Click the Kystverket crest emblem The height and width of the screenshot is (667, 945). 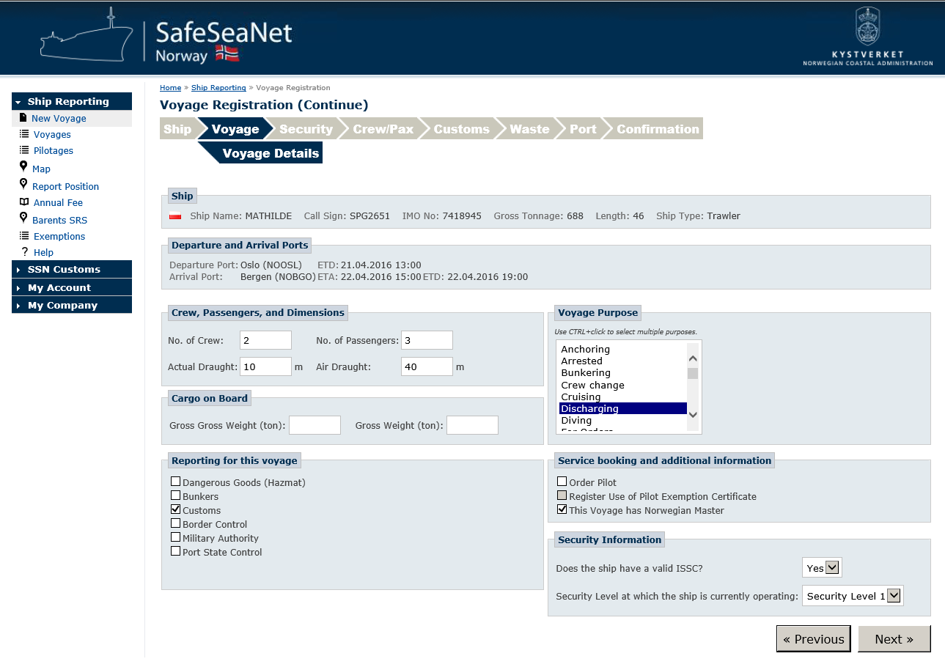click(x=868, y=26)
